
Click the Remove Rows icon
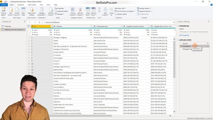(94, 11)
